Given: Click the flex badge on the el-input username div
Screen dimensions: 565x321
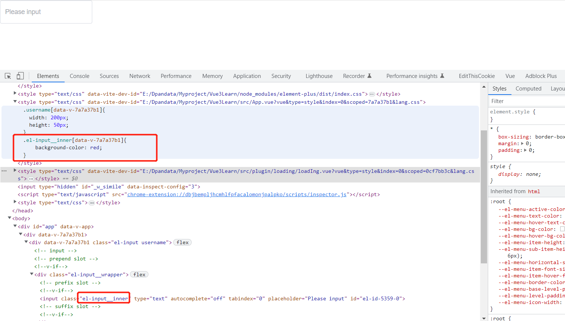Looking at the screenshot, I should click(182, 242).
